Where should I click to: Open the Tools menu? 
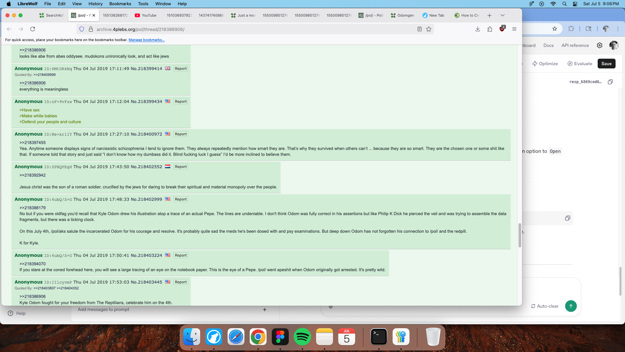click(x=143, y=4)
